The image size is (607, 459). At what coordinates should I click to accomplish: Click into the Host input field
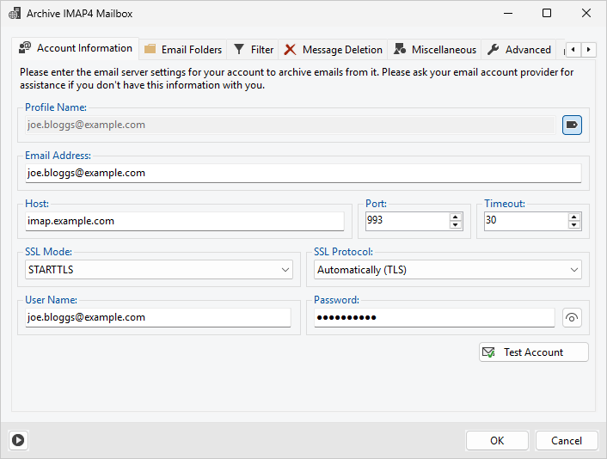click(x=184, y=221)
